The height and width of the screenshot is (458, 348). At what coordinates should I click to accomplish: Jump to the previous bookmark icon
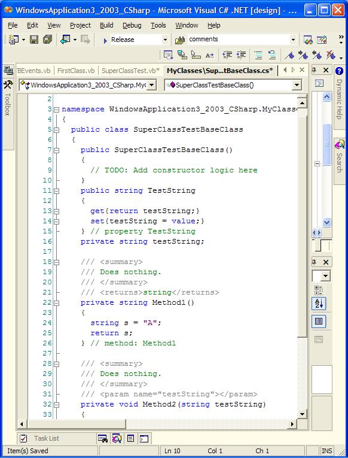317,55
